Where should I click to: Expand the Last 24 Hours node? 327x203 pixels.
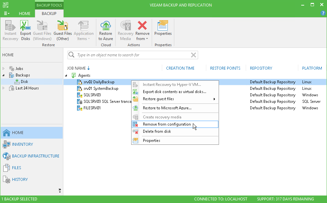coord(3,88)
